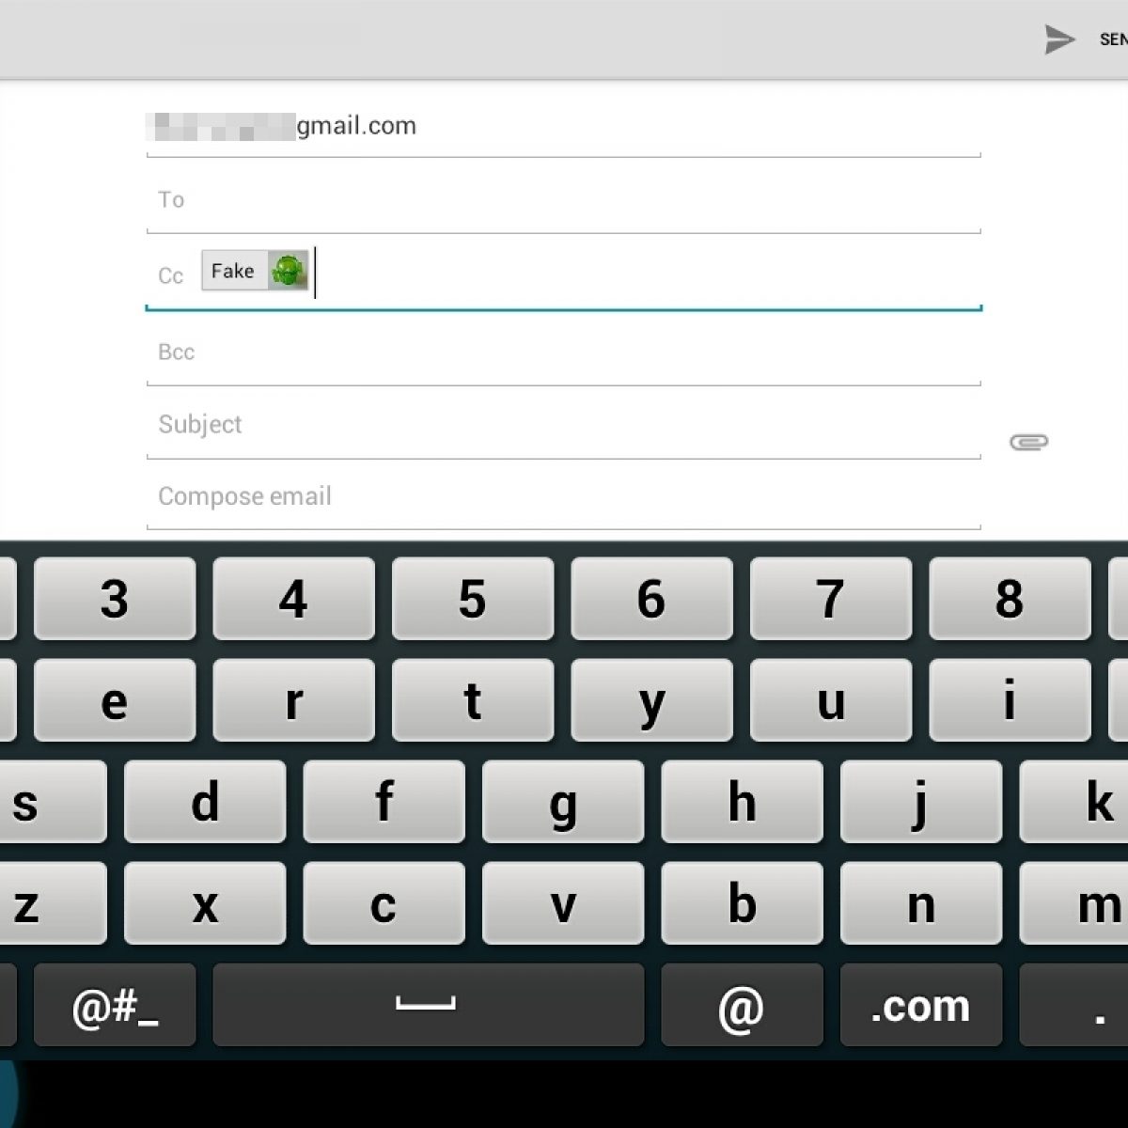Click the Compose email body field
Viewport: 1128px width, 1128px height.
pos(564,496)
